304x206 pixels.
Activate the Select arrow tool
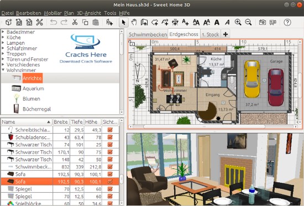pyautogui.click(x=123, y=22)
